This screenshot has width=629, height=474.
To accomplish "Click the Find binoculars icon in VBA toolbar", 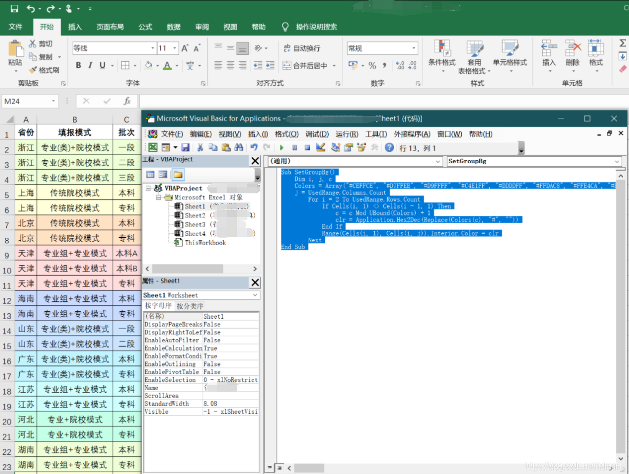I will pos(239,147).
